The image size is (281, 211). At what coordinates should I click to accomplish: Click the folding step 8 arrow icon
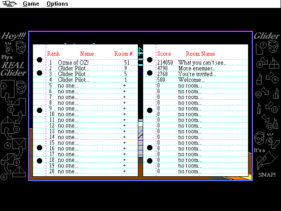point(264,61)
